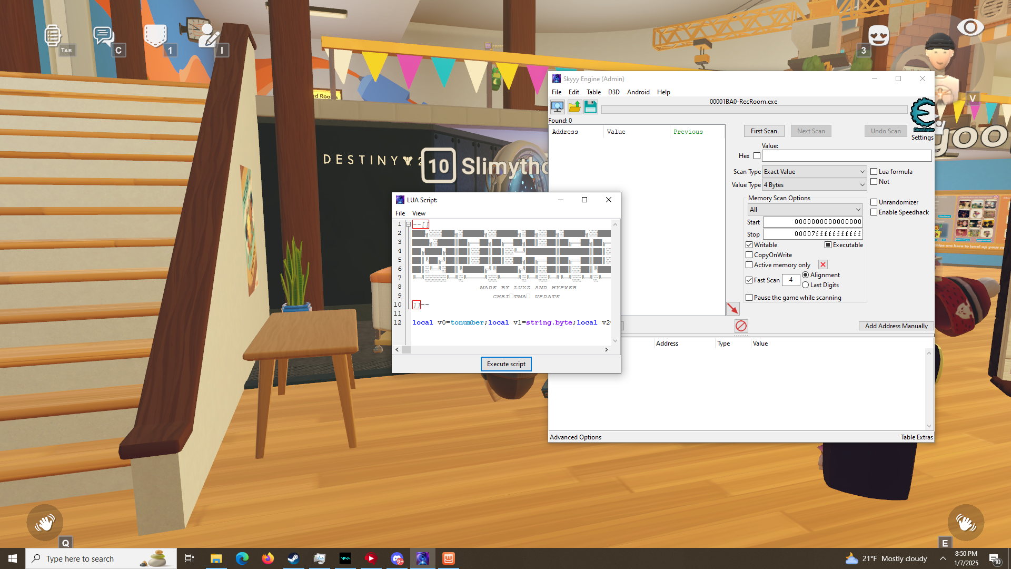Click the open file folder icon
The width and height of the screenshot is (1011, 569).
pos(574,107)
